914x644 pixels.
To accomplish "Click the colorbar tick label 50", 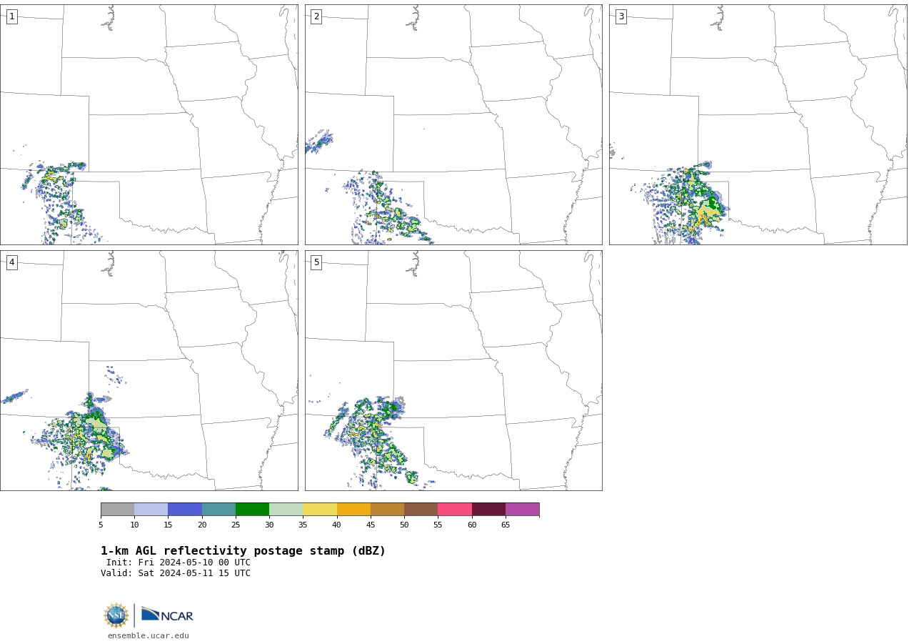I will (x=404, y=525).
